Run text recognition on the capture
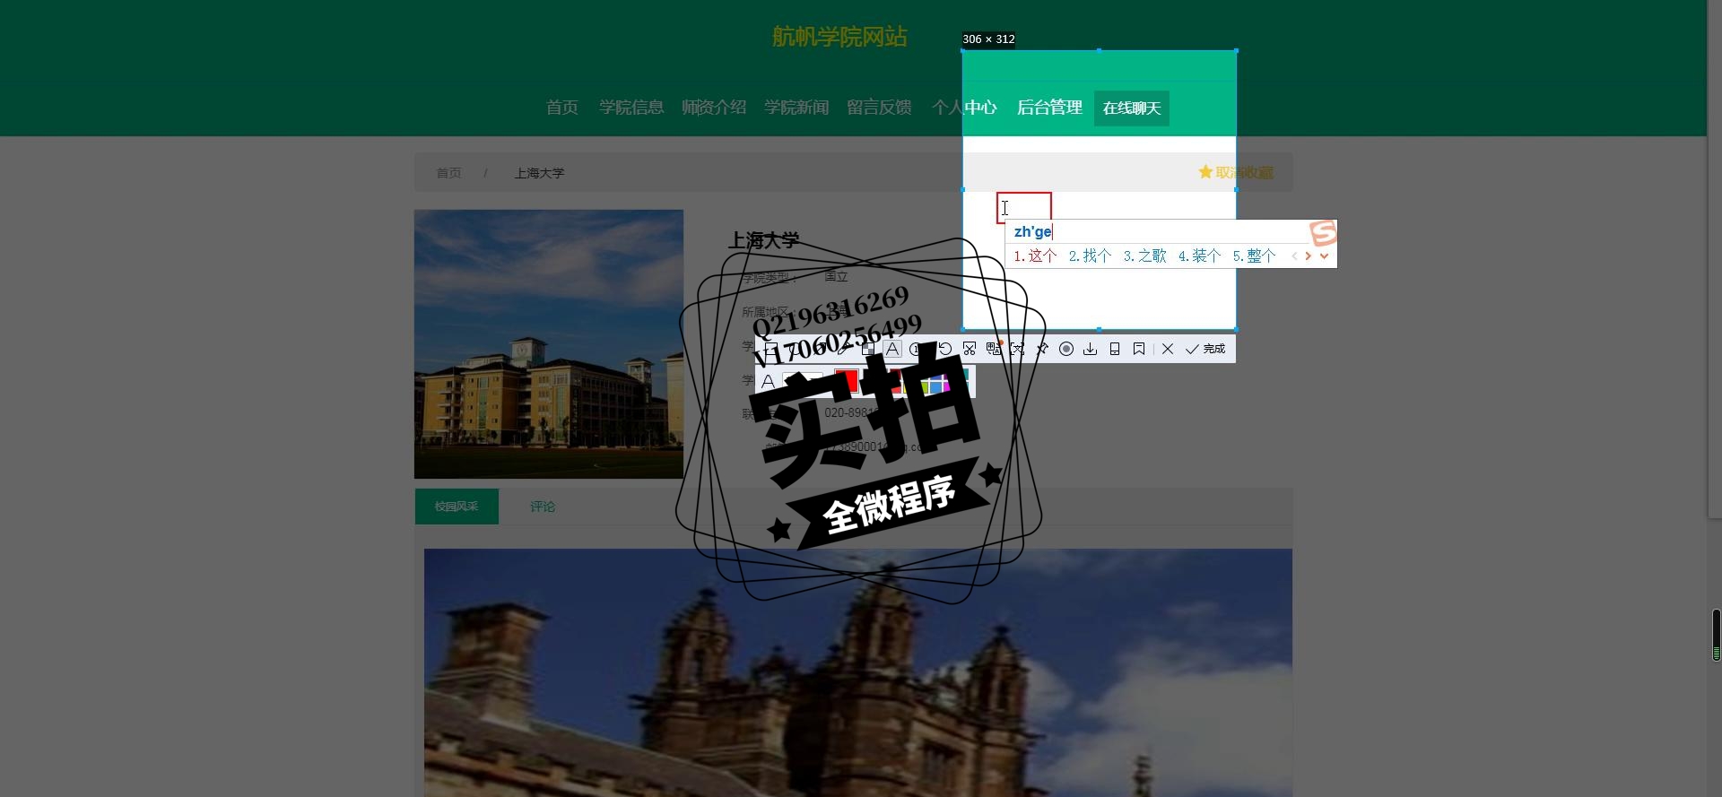The height and width of the screenshot is (797, 1722). (x=1017, y=349)
